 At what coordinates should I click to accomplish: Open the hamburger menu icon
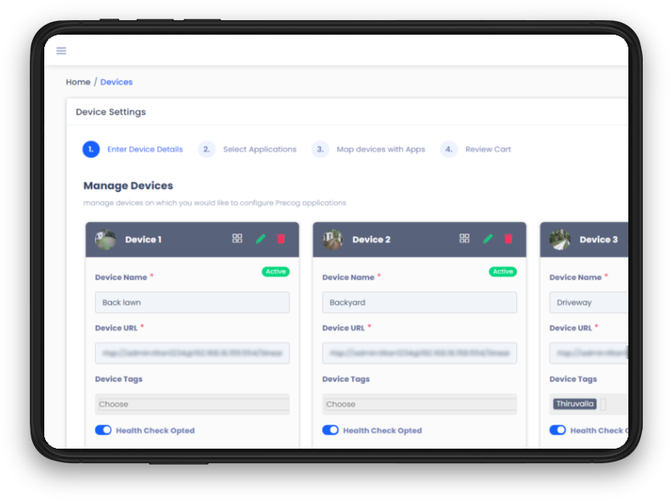pos(61,51)
